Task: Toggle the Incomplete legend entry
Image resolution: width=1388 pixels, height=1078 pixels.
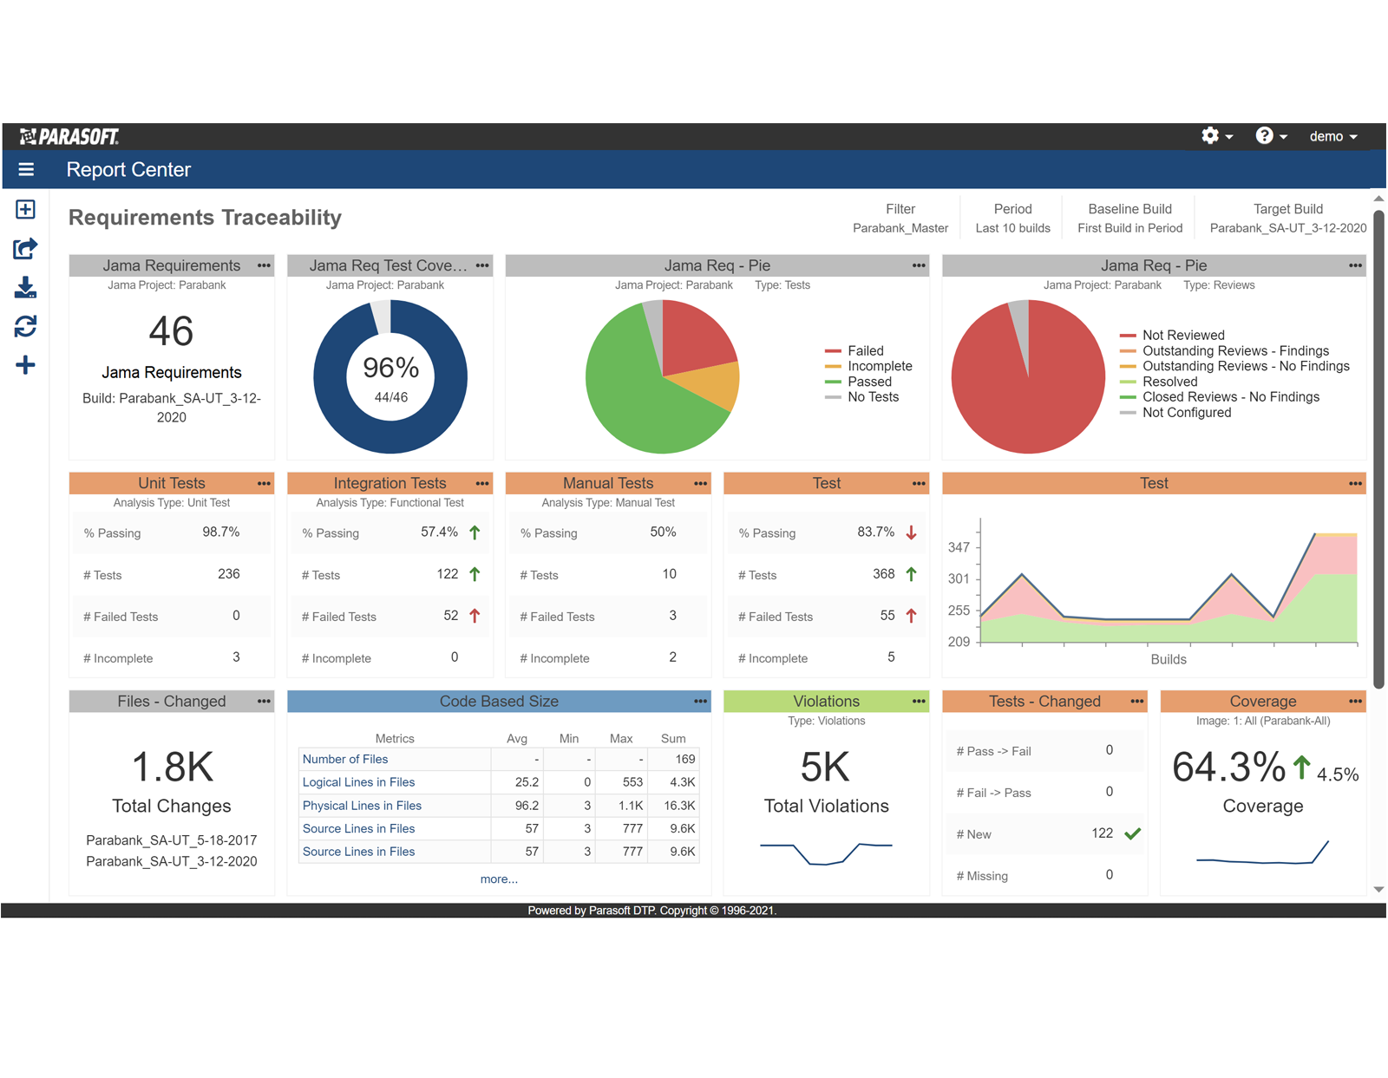Action: coord(868,366)
